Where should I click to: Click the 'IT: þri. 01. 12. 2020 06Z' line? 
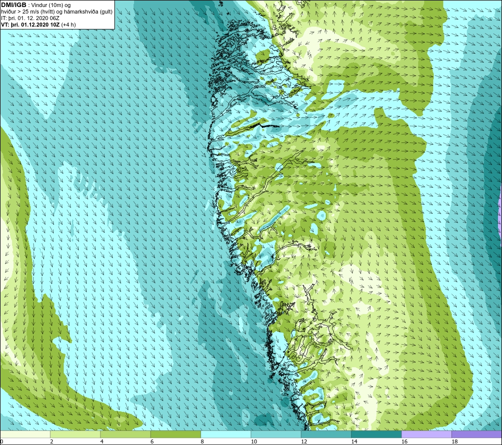[30, 18]
